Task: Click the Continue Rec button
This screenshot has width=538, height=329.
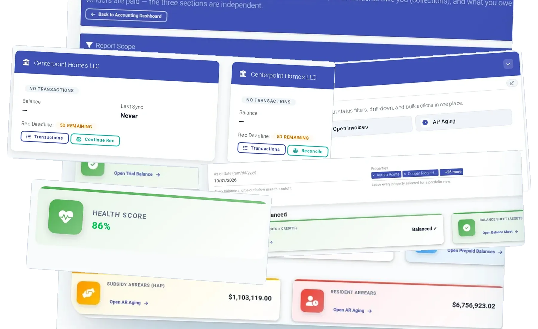Action: pyautogui.click(x=95, y=140)
